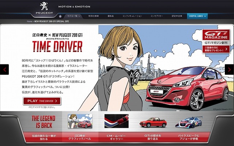The height and width of the screenshot is (146, 234).
Task: Open the USEFUL LINKS dropdown
Action: [197, 16]
